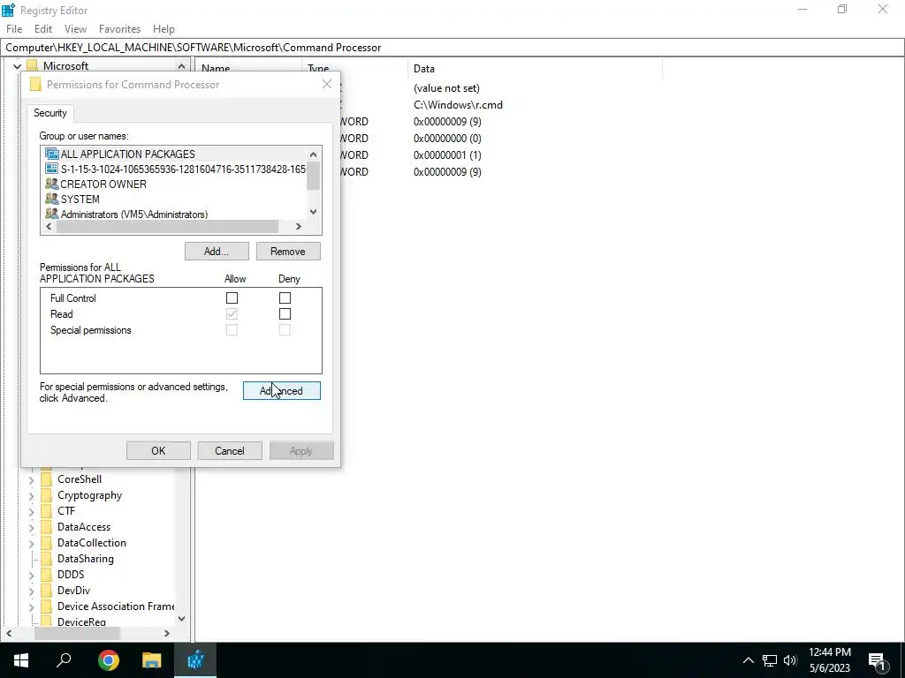This screenshot has height=678, width=905.
Task: Click the DDDS folder icon
Action: pos(46,574)
